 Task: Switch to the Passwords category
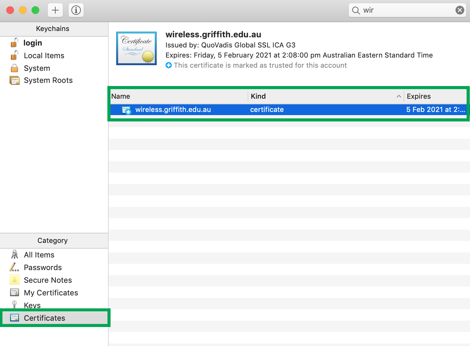tap(43, 268)
